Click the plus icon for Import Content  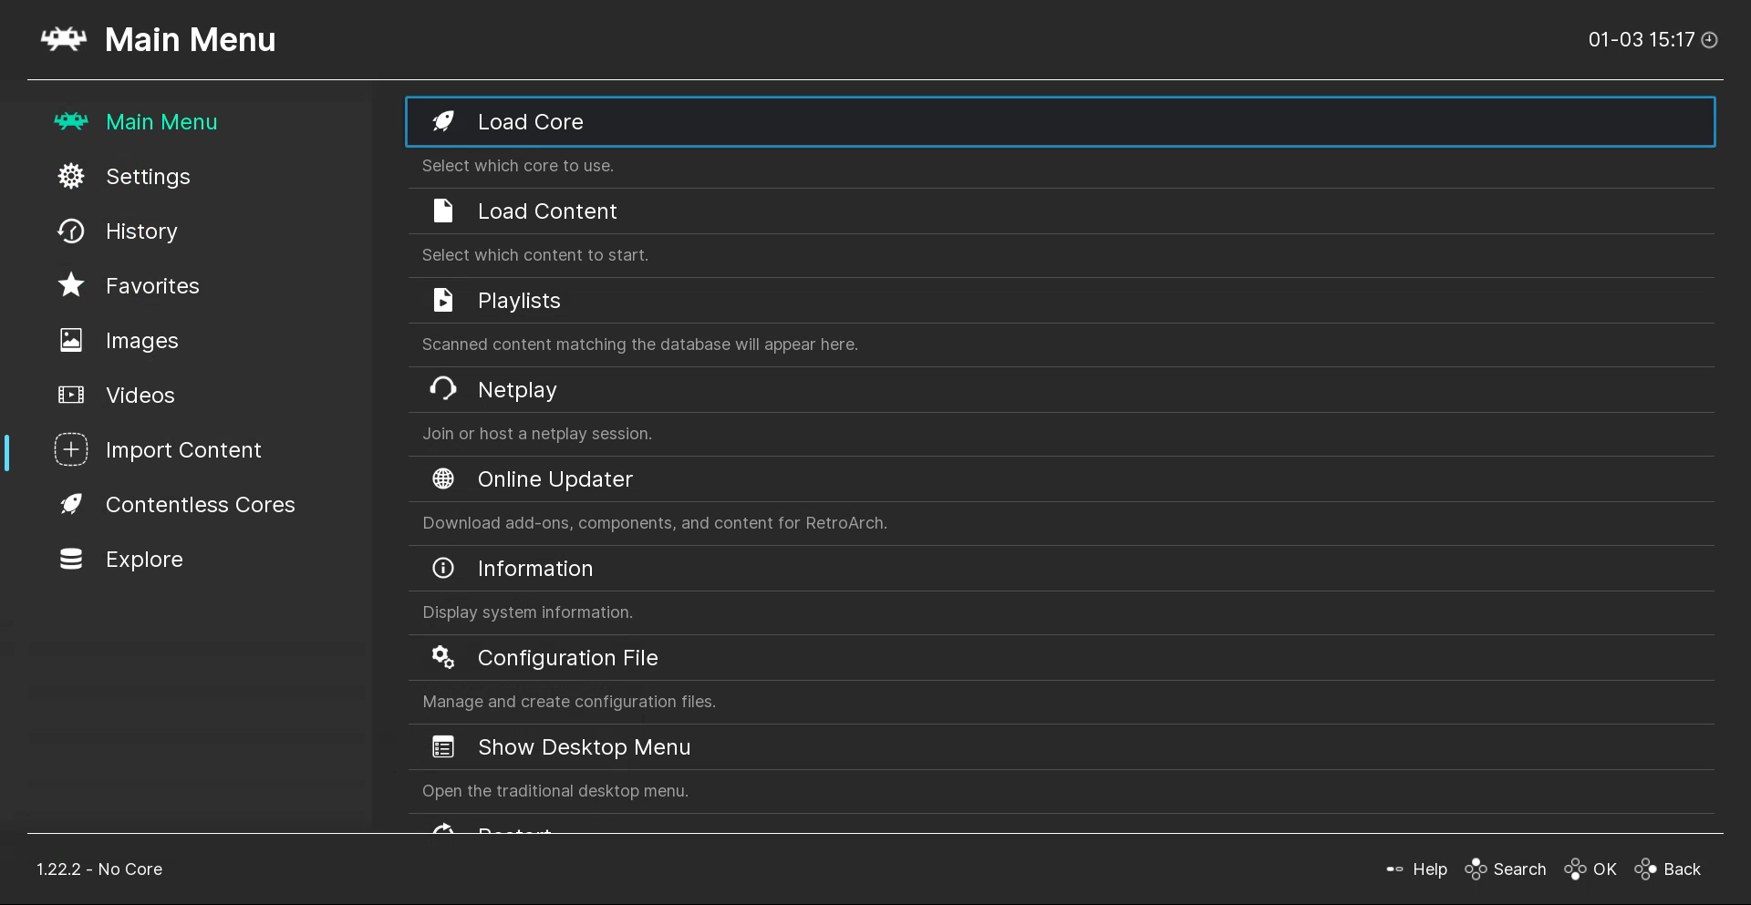[x=71, y=449]
